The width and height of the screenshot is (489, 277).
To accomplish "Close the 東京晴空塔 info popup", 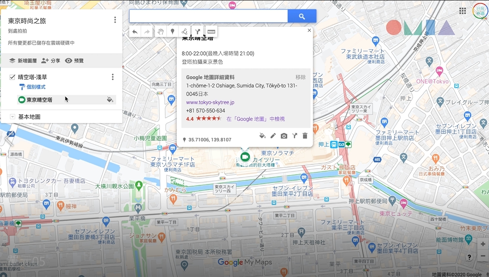I will click(309, 30).
